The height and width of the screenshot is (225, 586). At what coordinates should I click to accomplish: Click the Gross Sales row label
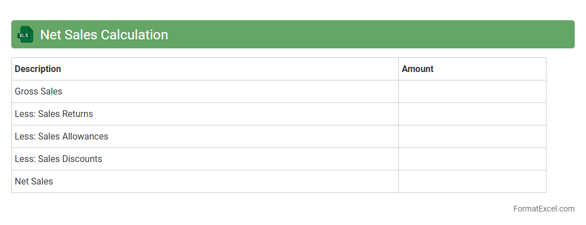tap(38, 92)
